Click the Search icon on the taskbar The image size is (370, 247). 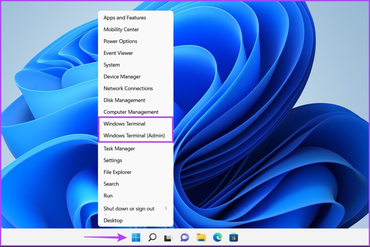pos(152,237)
